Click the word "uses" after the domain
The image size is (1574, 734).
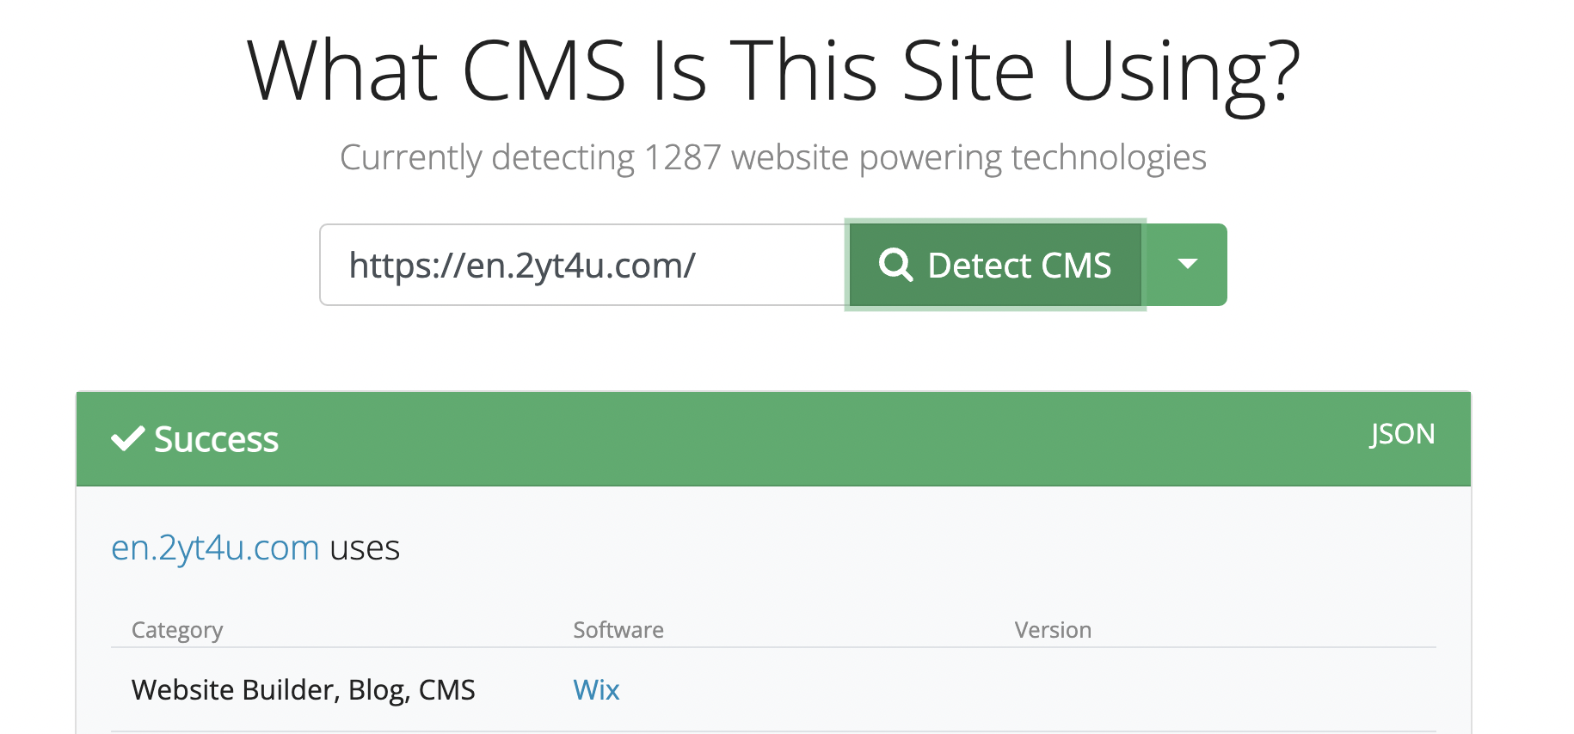click(x=365, y=547)
